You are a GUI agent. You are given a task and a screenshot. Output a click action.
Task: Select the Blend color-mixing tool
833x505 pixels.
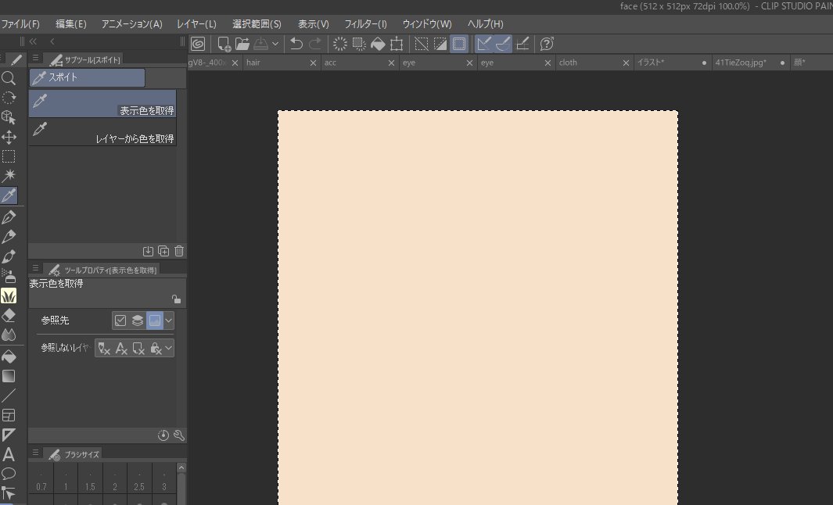pos(9,335)
